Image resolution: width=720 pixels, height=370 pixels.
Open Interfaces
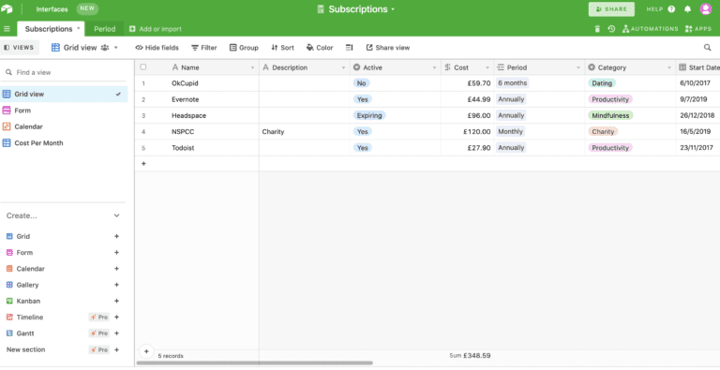52,9
